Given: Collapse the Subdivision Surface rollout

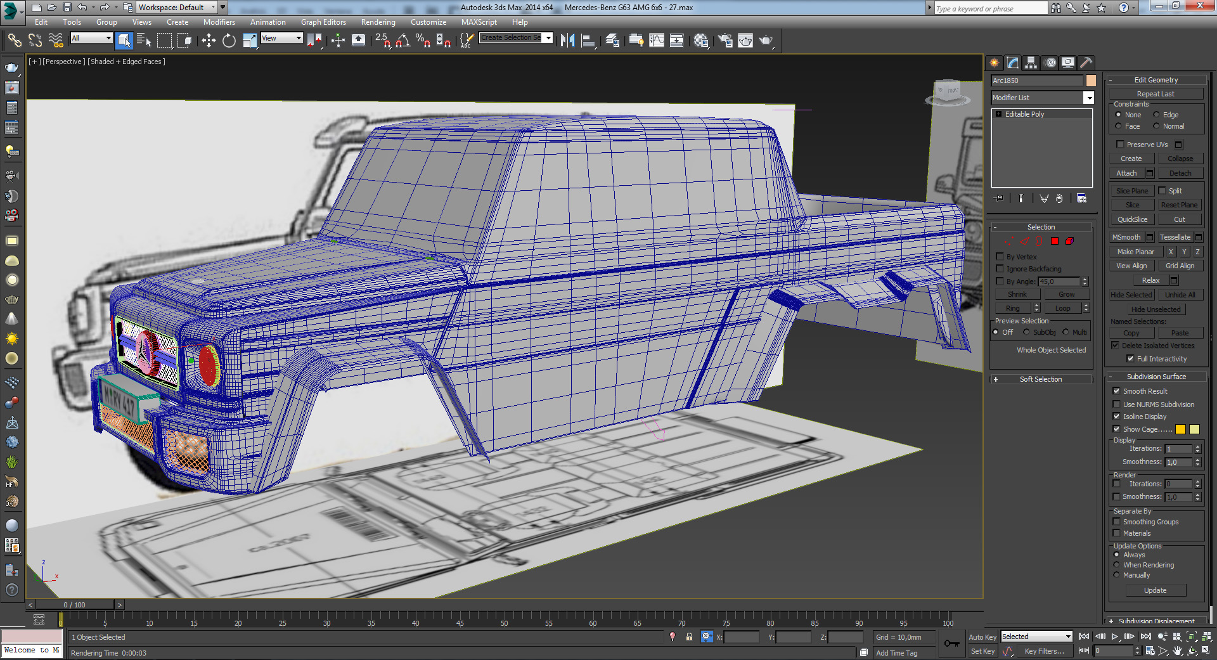Looking at the screenshot, I should [x=1156, y=377].
